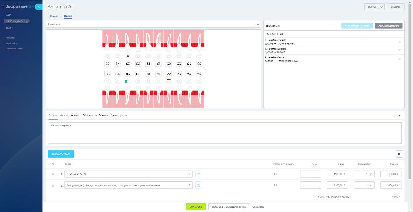Open the Документ dropdown button
The width and height of the screenshot is (413, 212).
click(374, 7)
